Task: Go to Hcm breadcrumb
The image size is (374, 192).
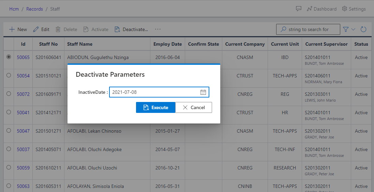Action: (14, 9)
